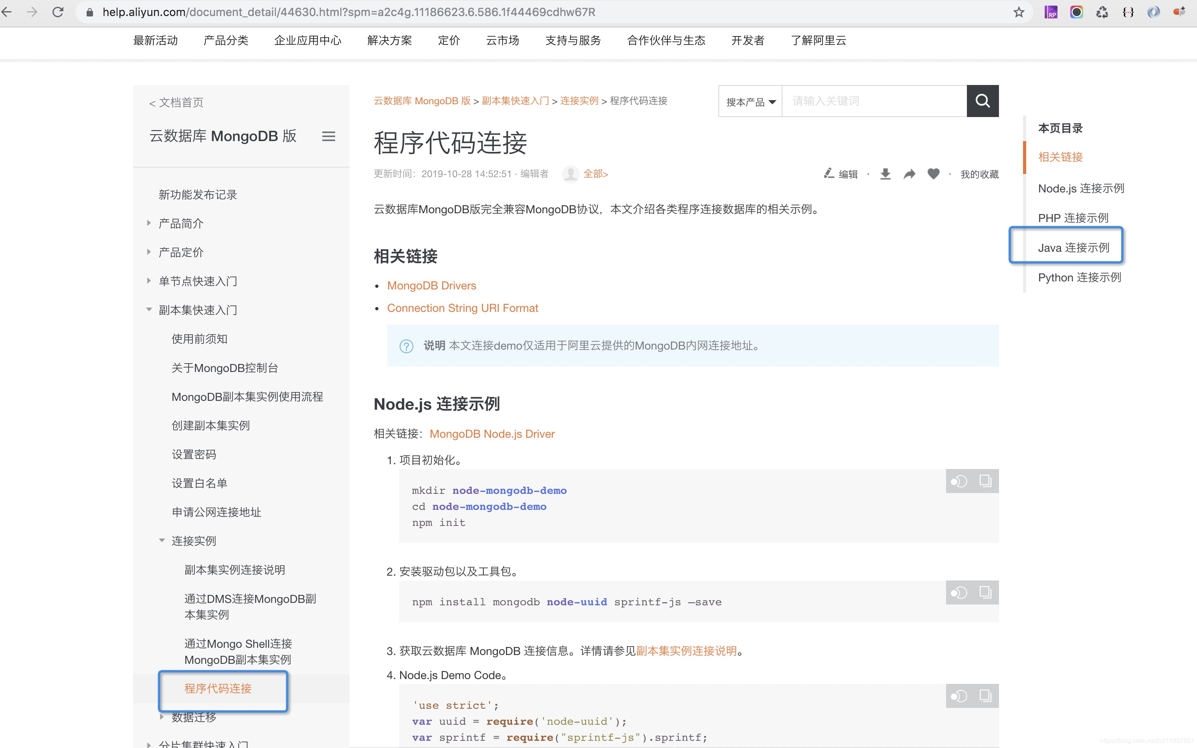Click the 连接实例 breadcrumb link
The image size is (1197, 748).
(579, 101)
